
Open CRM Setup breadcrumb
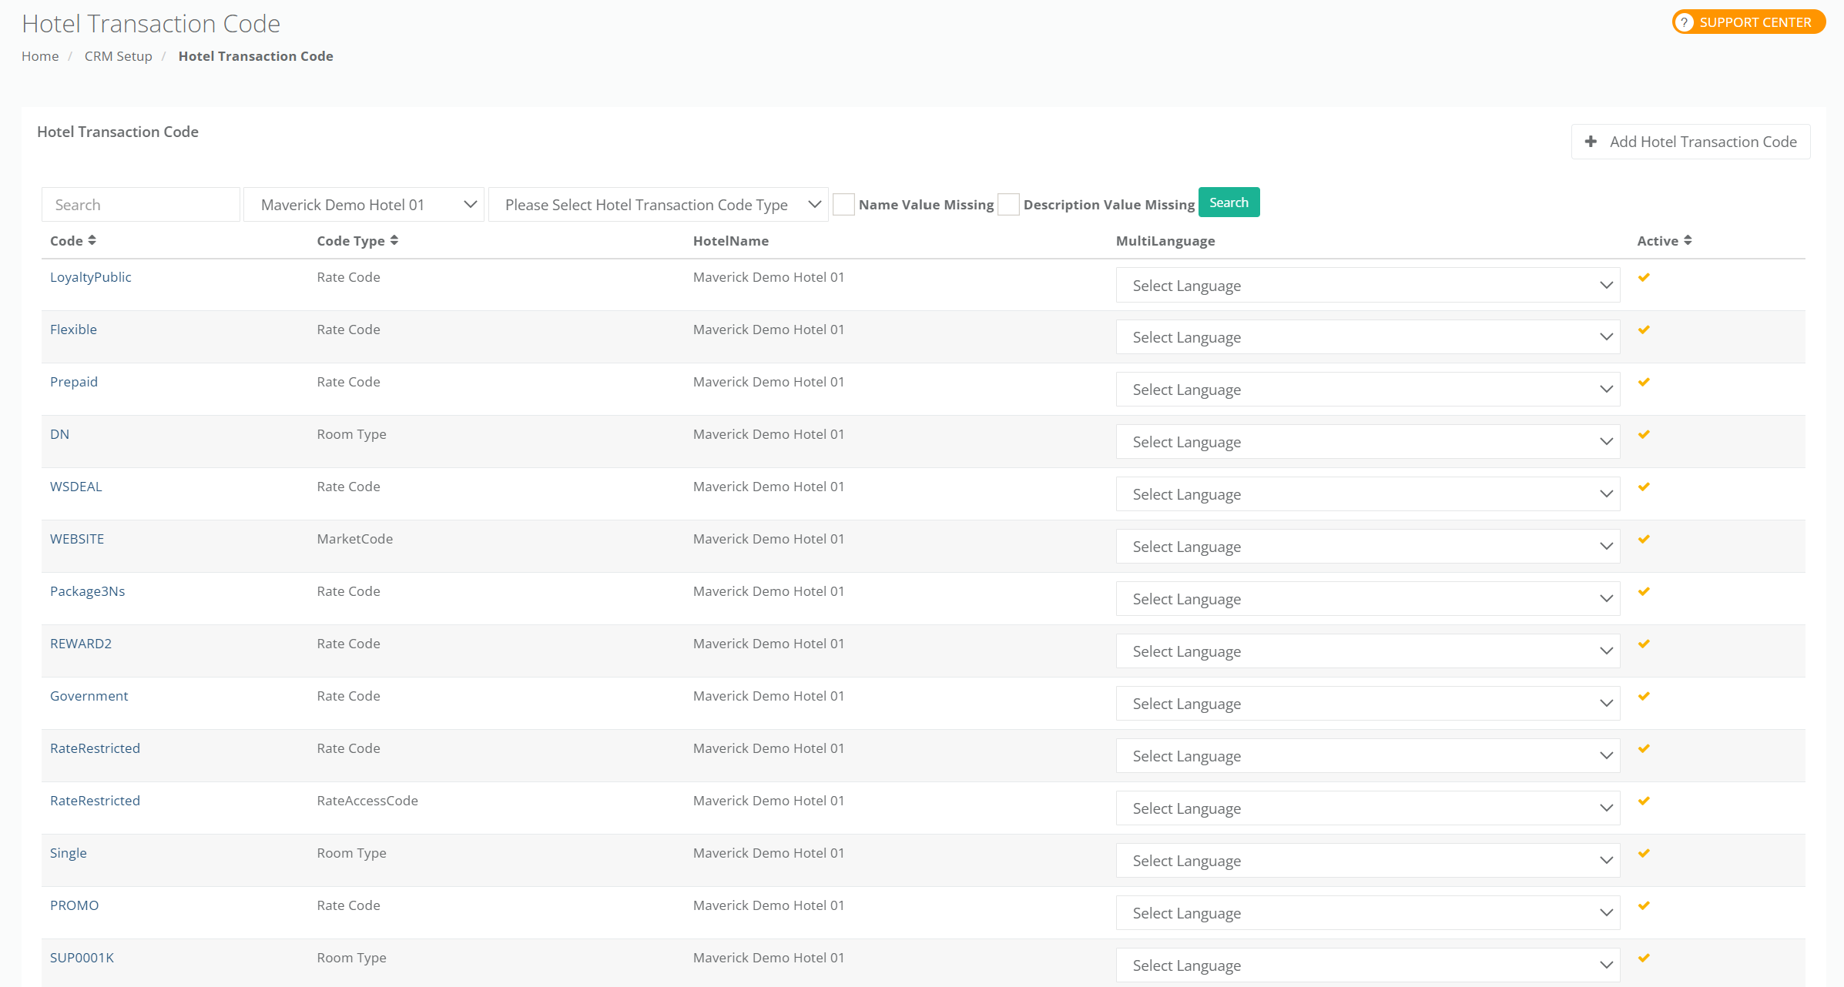119,56
